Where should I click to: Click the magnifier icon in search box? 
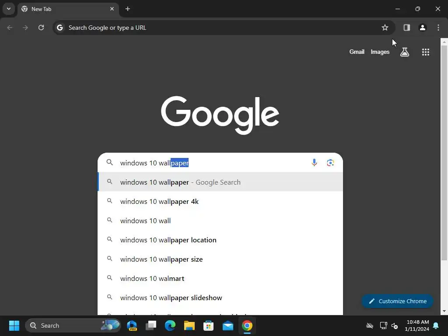click(110, 163)
